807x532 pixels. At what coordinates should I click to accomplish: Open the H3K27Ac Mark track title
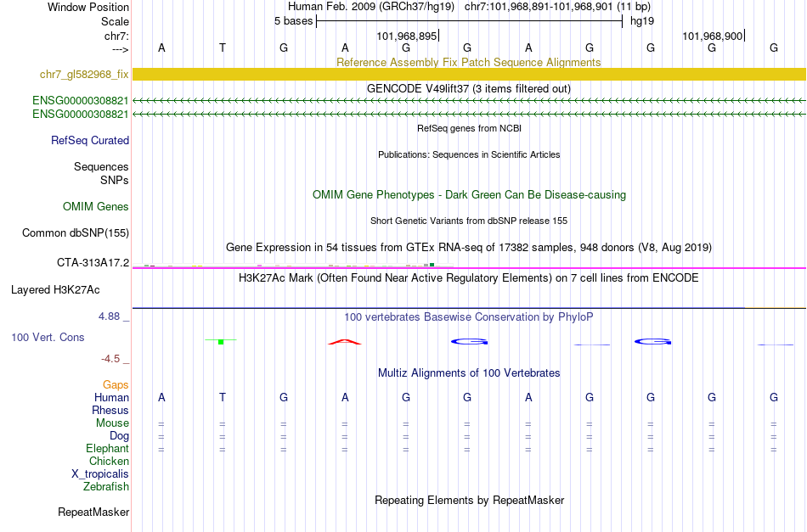pyautogui.click(x=468, y=278)
